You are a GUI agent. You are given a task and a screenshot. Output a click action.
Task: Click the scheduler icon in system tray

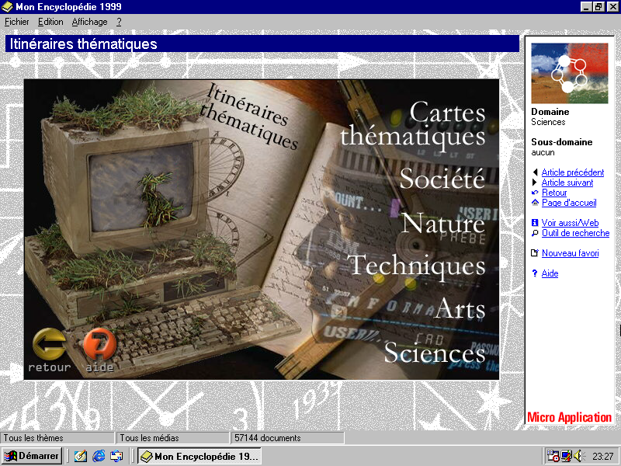pyautogui.click(x=553, y=456)
